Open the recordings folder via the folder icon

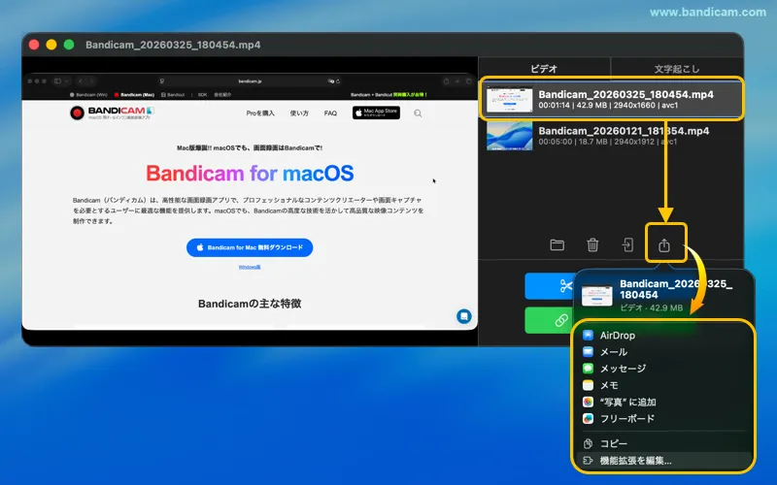pos(557,244)
